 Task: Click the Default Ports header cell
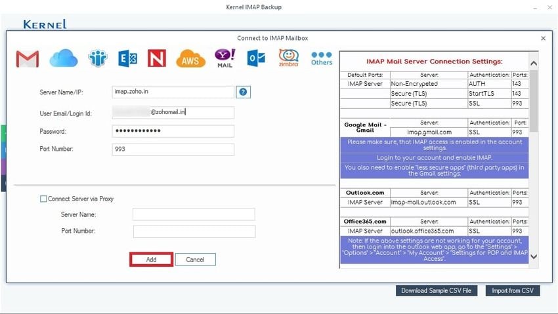click(365, 75)
